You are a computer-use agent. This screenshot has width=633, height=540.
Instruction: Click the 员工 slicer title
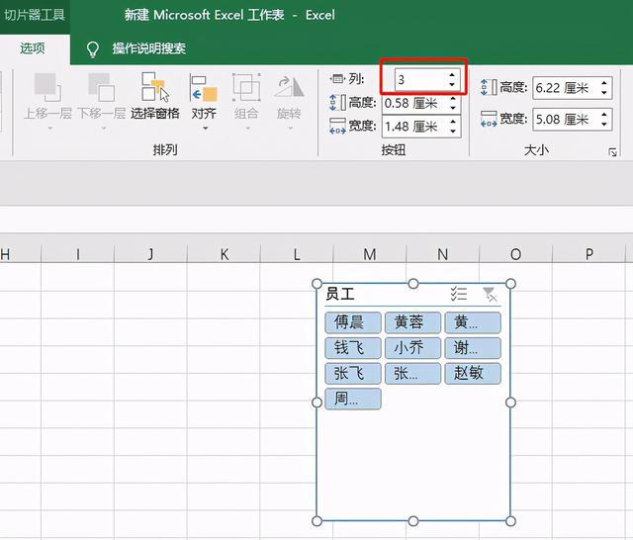tap(340, 294)
